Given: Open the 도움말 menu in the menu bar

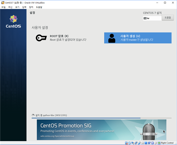Looking at the screenshot, I should click(39, 7).
